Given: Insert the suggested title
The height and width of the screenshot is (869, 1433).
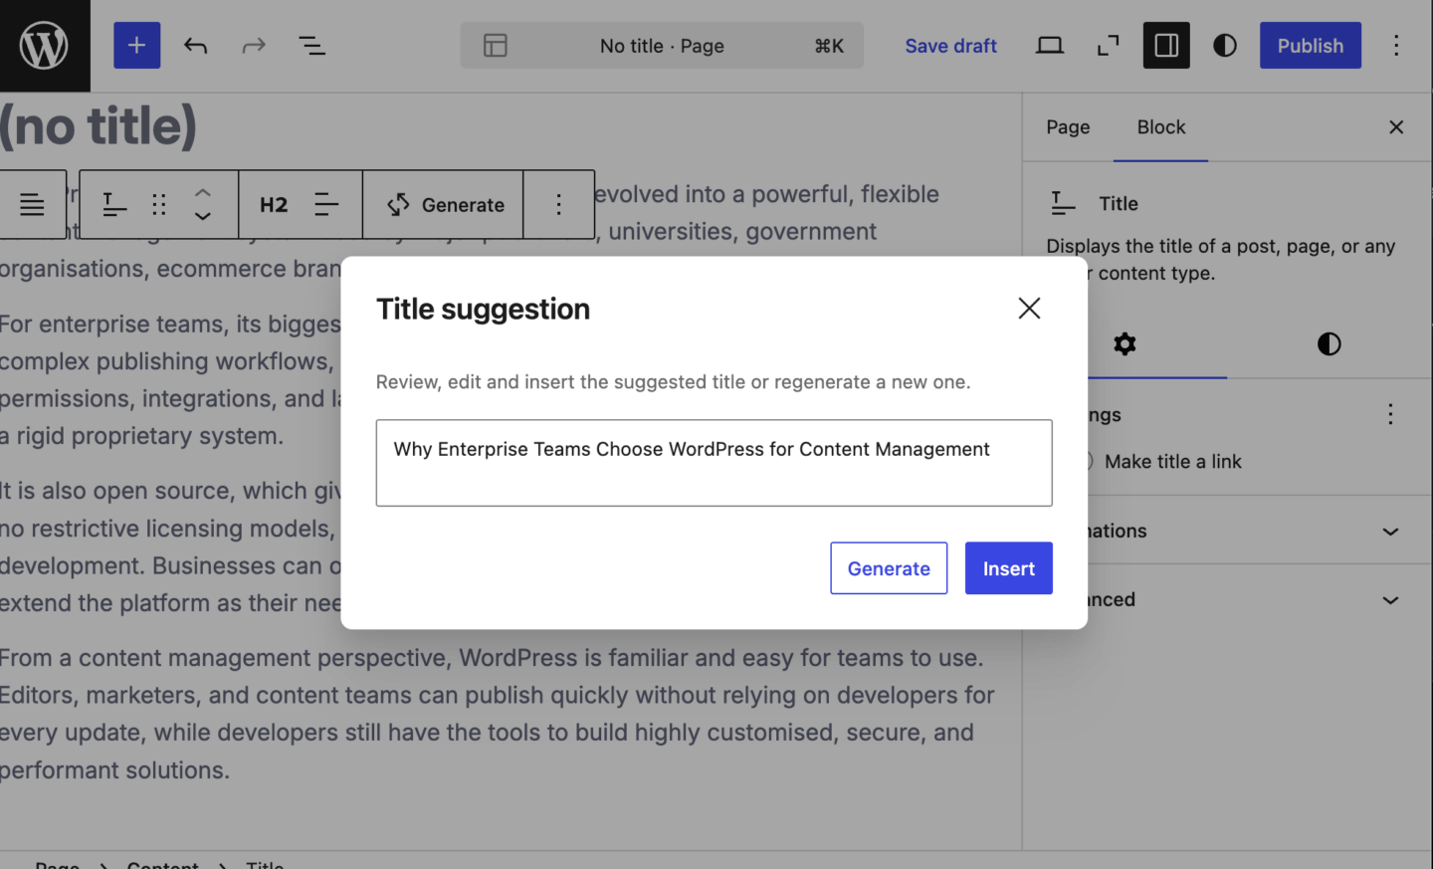Looking at the screenshot, I should (1008, 568).
